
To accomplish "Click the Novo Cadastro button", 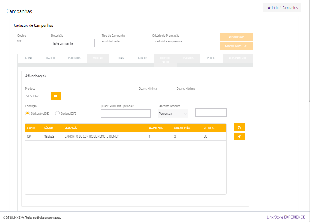I will [x=236, y=46].
